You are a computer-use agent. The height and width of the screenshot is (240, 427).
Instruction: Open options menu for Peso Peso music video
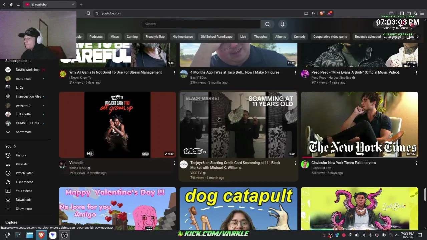coord(416,72)
